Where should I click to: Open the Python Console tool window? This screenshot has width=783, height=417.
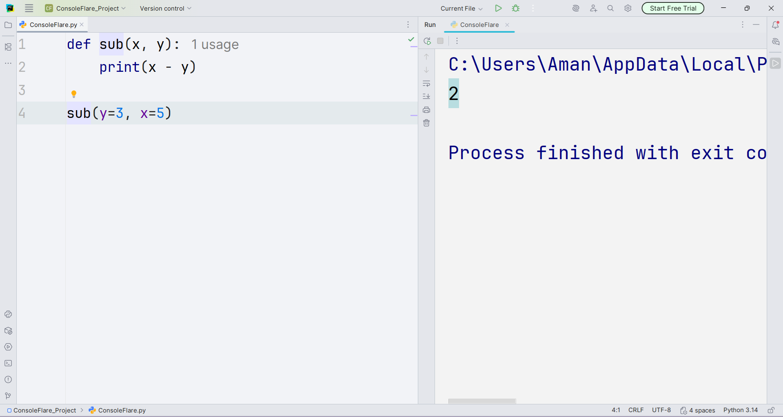pos(8,314)
